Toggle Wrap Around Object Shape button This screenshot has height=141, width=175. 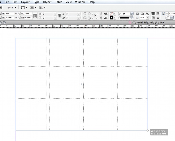coord(153,18)
